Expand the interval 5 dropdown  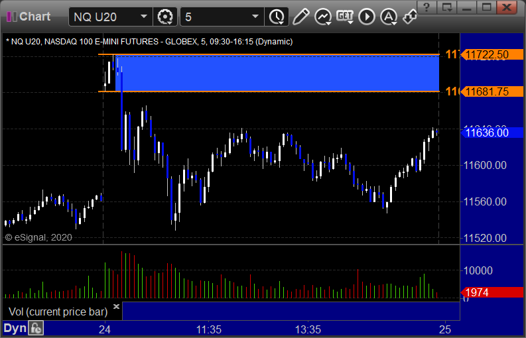point(255,17)
